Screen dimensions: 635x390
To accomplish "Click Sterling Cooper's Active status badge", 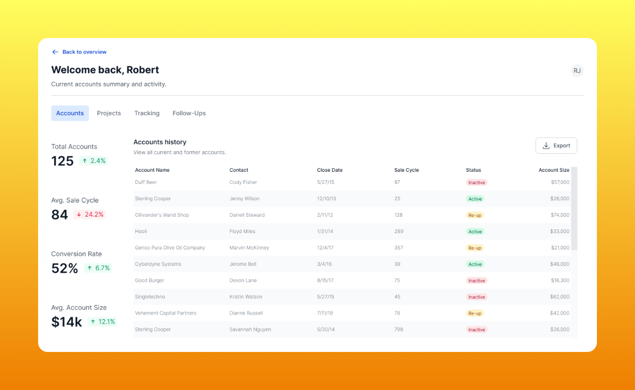I will [475, 199].
